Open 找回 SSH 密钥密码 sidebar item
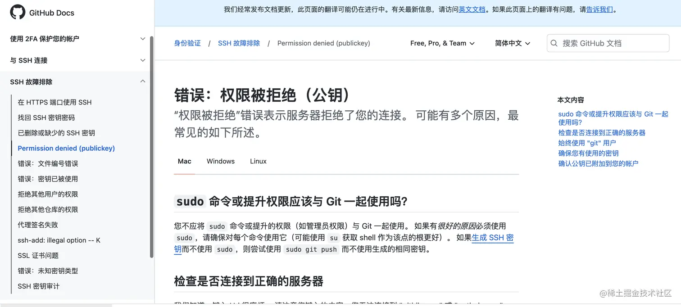Viewport: 681px width, 307px height. pos(46,117)
